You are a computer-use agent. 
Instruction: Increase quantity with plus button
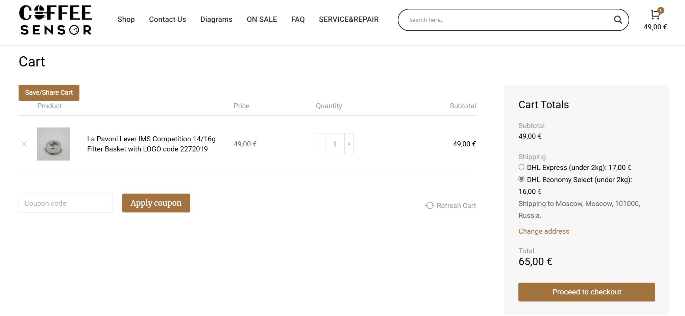[x=349, y=144]
